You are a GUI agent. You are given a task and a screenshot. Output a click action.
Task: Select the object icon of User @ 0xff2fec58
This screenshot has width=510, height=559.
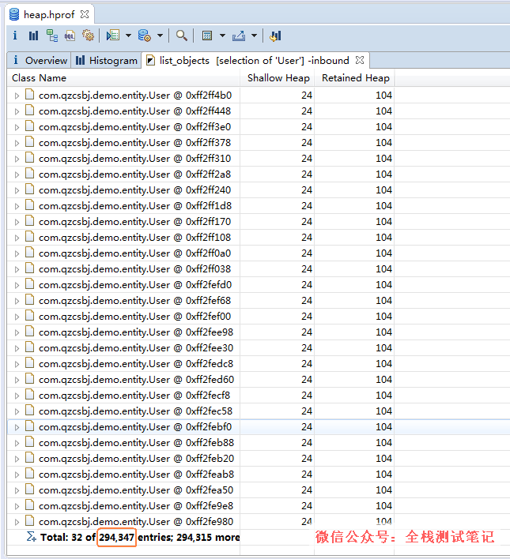click(29, 411)
